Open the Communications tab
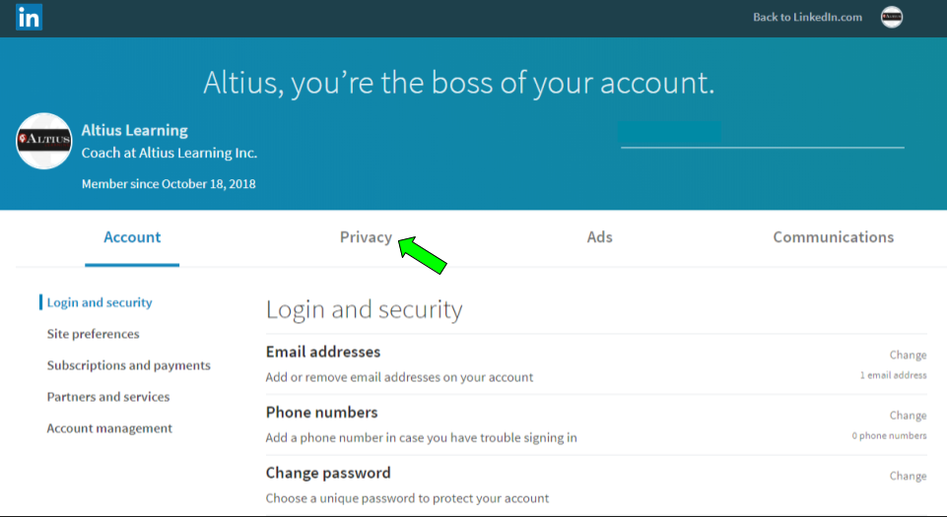 tap(833, 237)
